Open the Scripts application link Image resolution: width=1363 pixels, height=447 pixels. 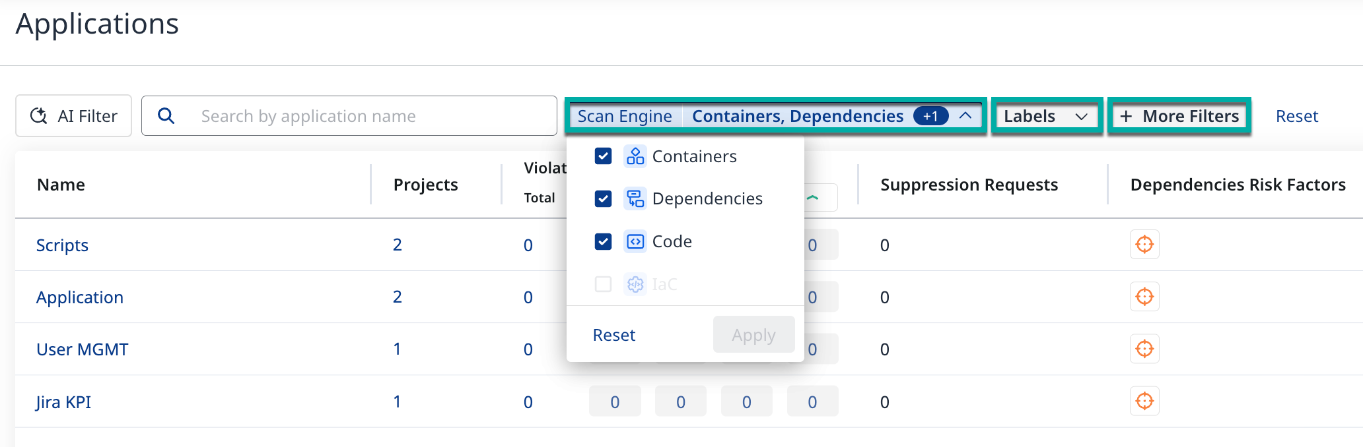tap(62, 245)
